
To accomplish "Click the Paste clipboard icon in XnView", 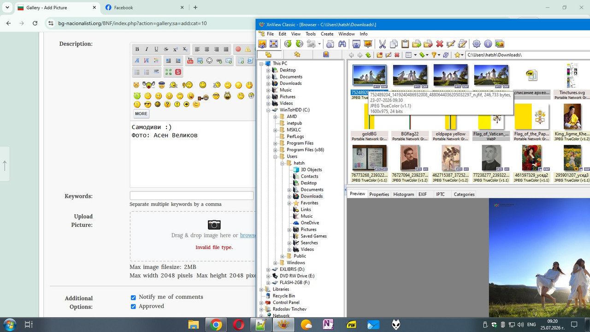I will click(x=405, y=44).
